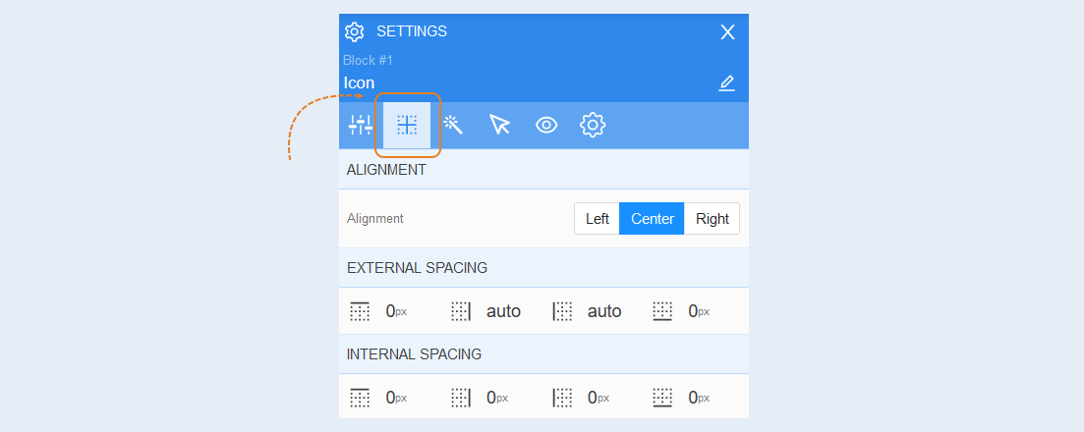Select the spacing grid tab icon

[407, 125]
